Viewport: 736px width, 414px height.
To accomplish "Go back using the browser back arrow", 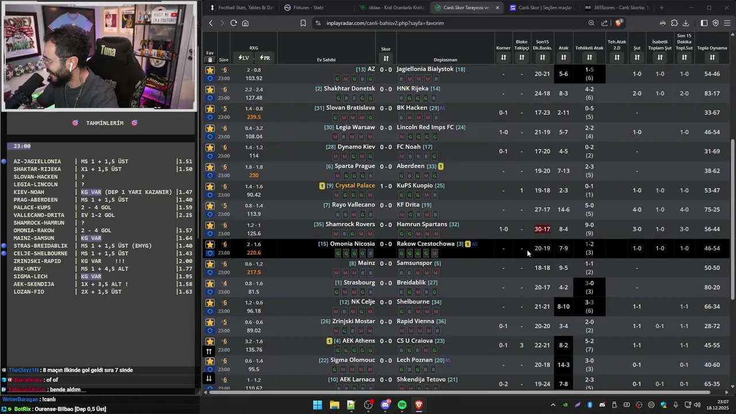I will click(211, 23).
